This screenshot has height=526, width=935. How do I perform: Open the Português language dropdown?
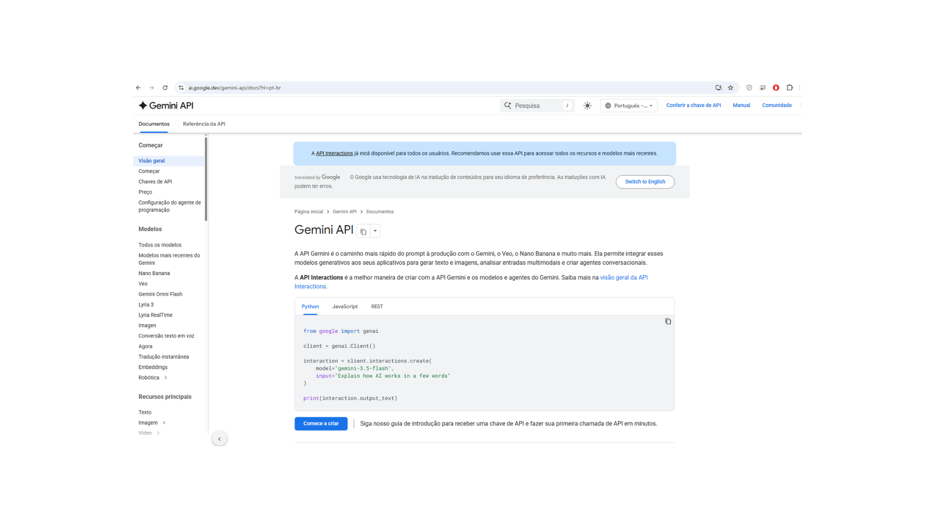coord(629,106)
